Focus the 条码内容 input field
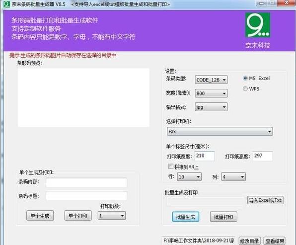 (x=86, y=182)
